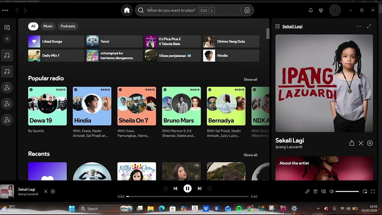Click the X beside share in the right panel

pos(361,143)
